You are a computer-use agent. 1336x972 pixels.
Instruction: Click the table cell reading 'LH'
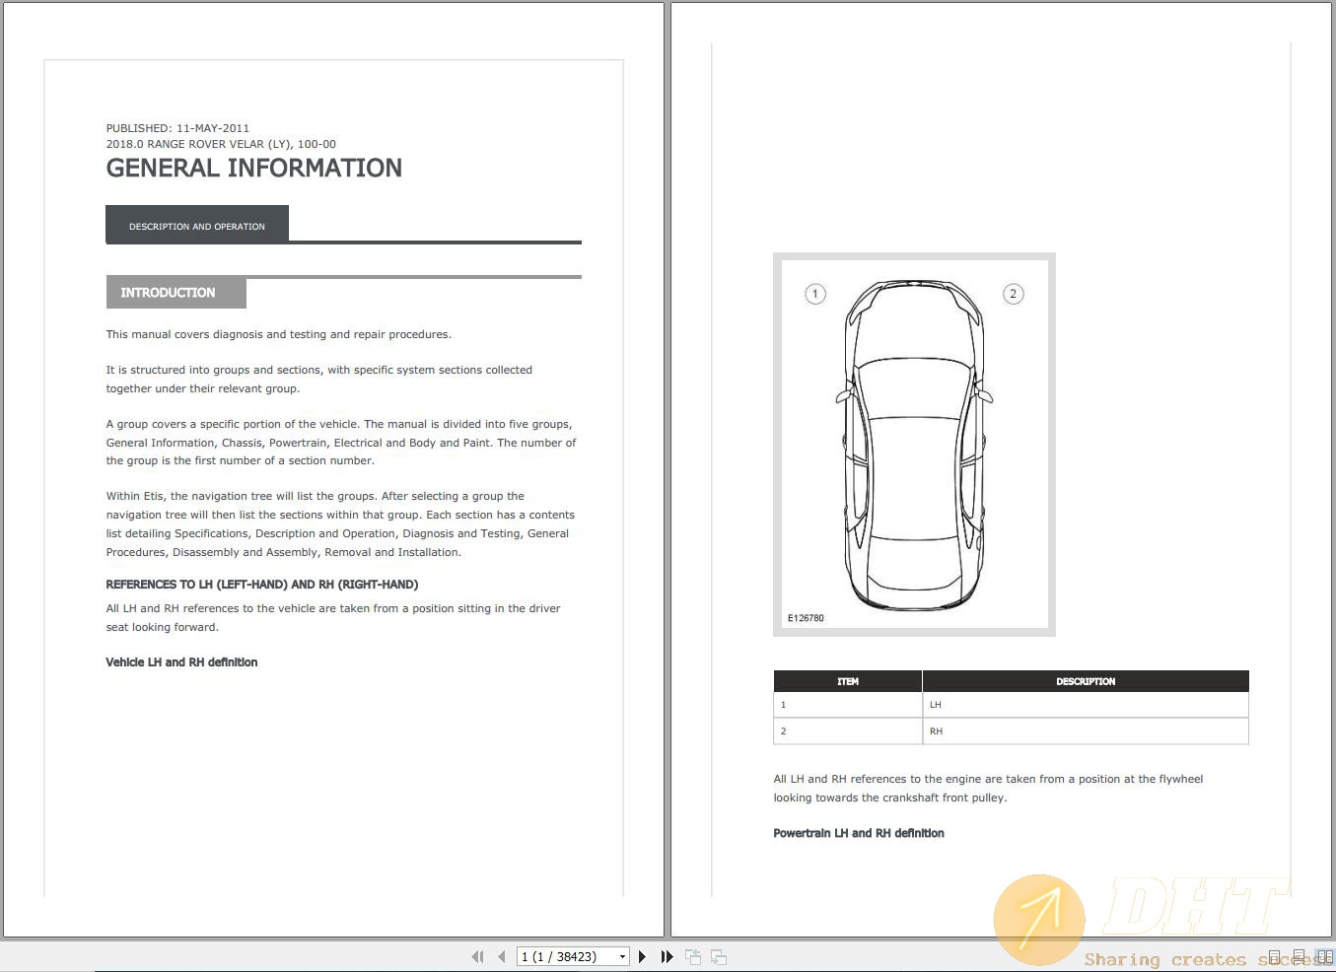(x=1086, y=705)
